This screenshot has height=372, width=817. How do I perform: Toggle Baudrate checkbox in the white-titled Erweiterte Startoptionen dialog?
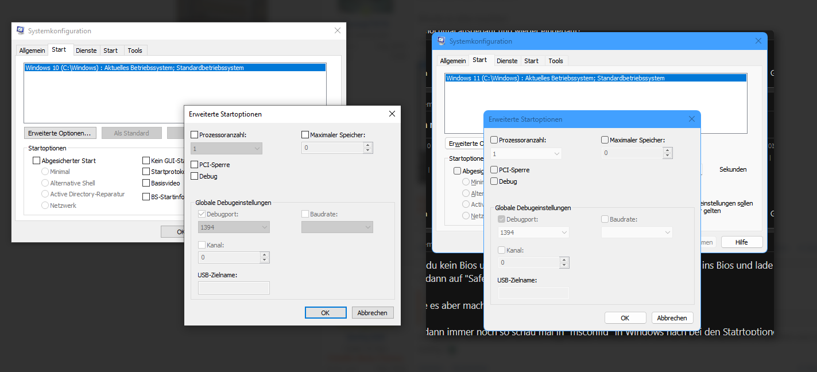pos(305,214)
